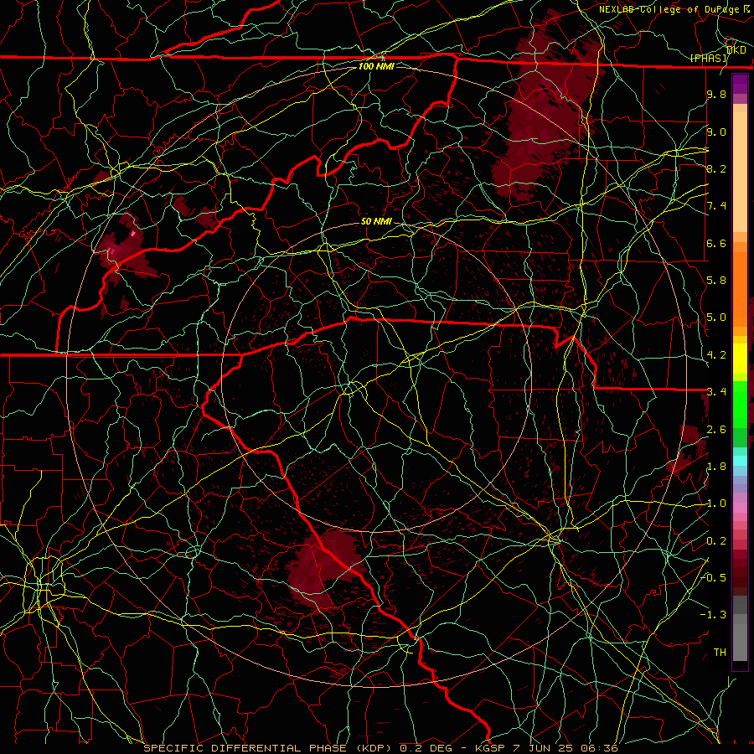The image size is (754, 754).
Task: Click the 1.0 value on the color scale
Action: point(716,504)
